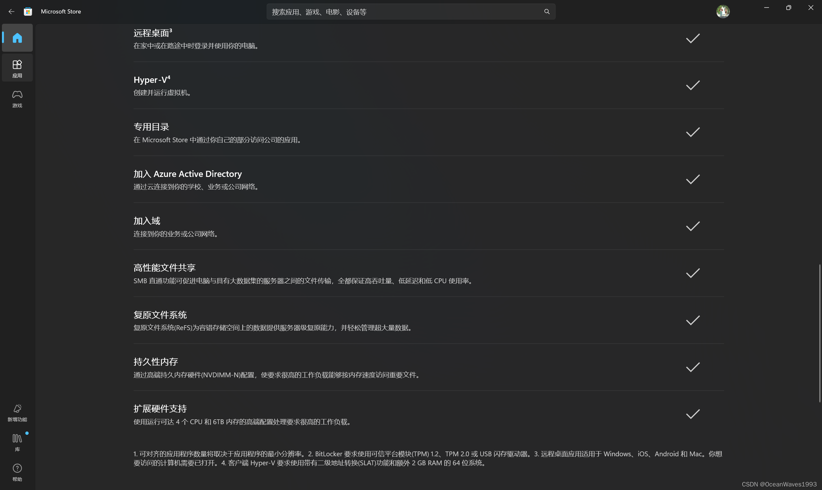Open the user profile avatar
The width and height of the screenshot is (822, 490).
pos(723,12)
